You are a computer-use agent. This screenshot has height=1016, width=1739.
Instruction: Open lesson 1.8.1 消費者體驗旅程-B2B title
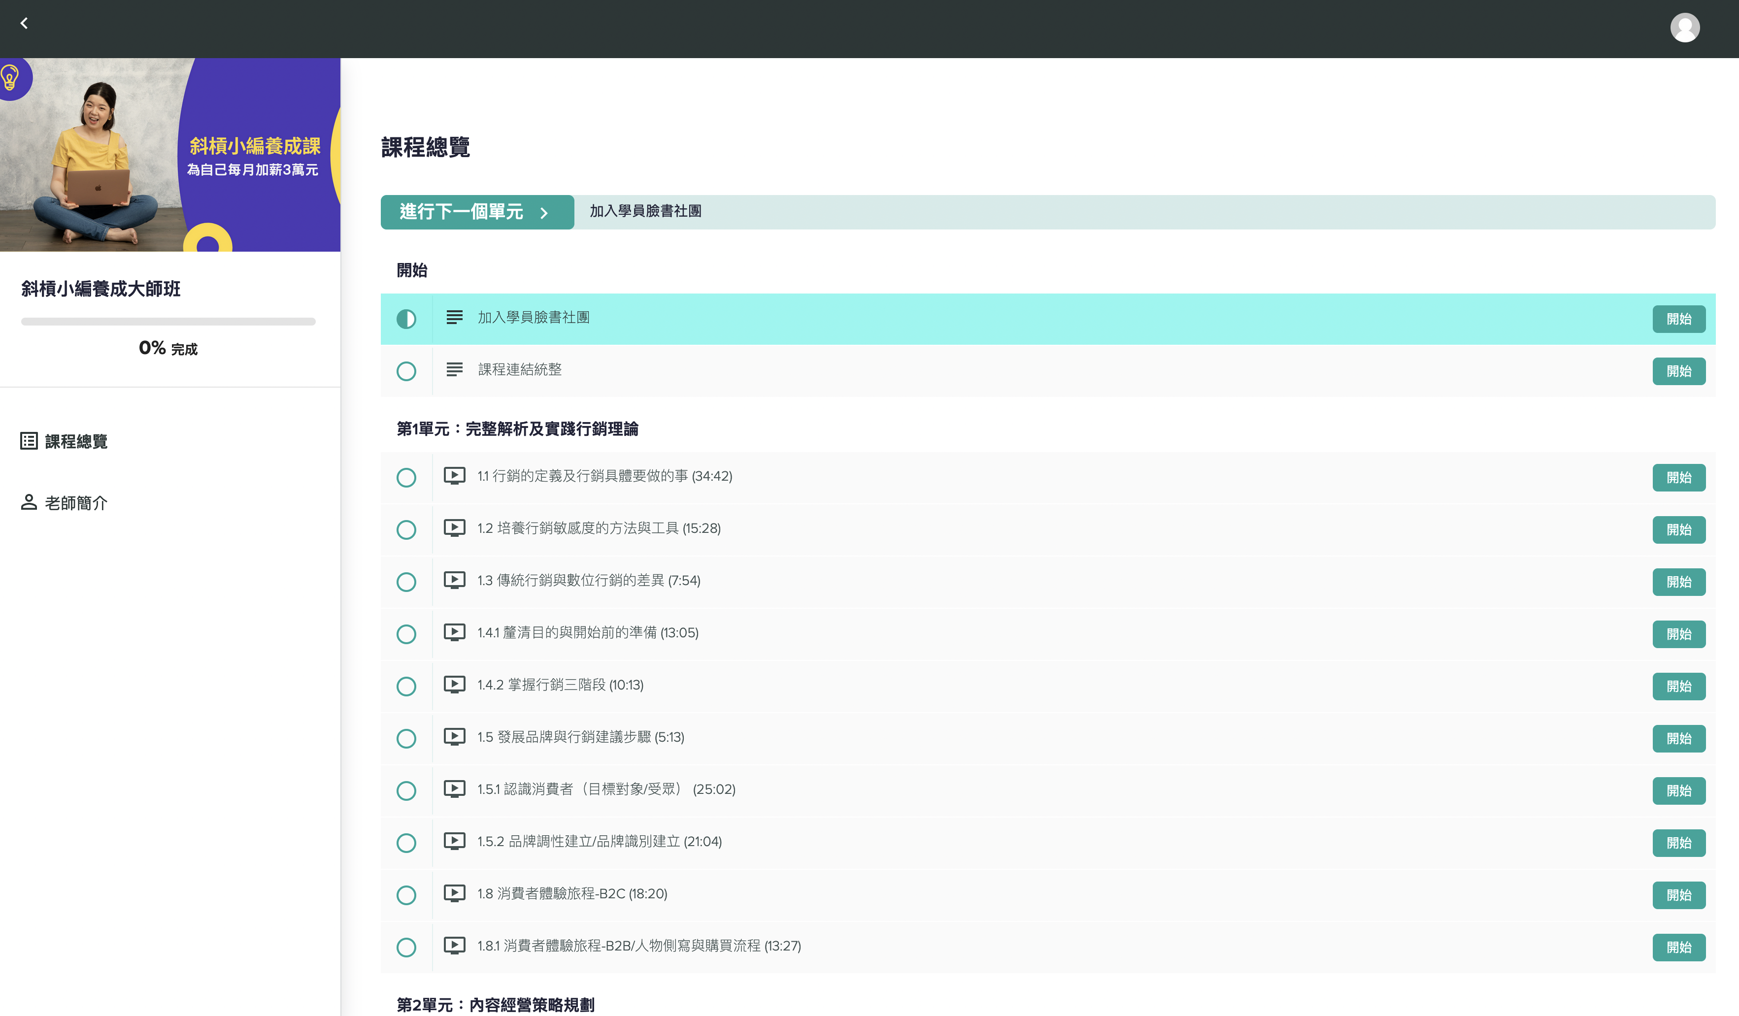coord(638,946)
